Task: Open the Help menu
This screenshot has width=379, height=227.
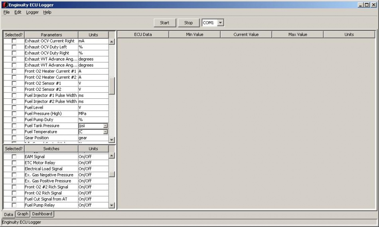Action: click(x=47, y=12)
